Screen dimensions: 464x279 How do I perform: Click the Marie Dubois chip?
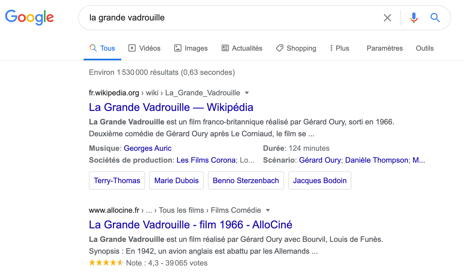(176, 180)
